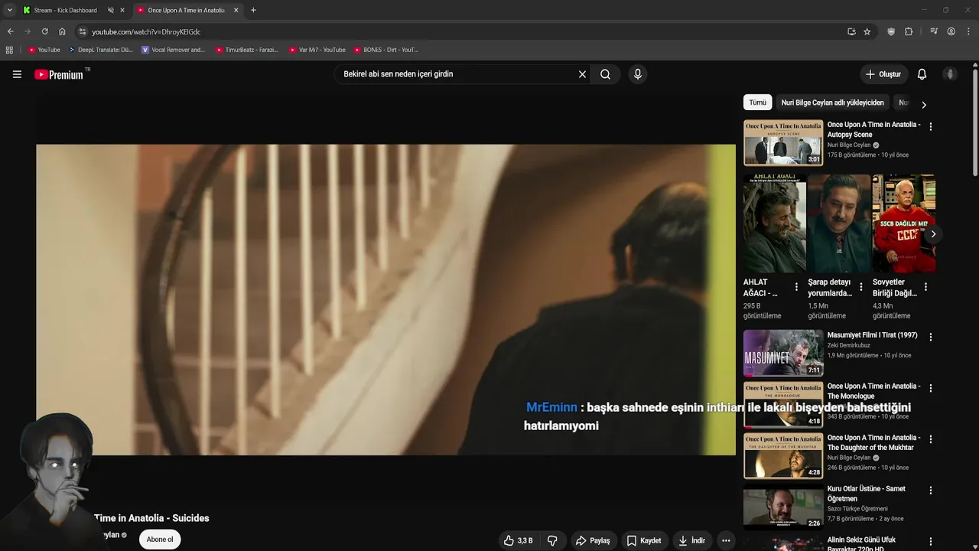Save the video with Kaydet
Screen dimensions: 979x551
pyautogui.click(x=643, y=540)
